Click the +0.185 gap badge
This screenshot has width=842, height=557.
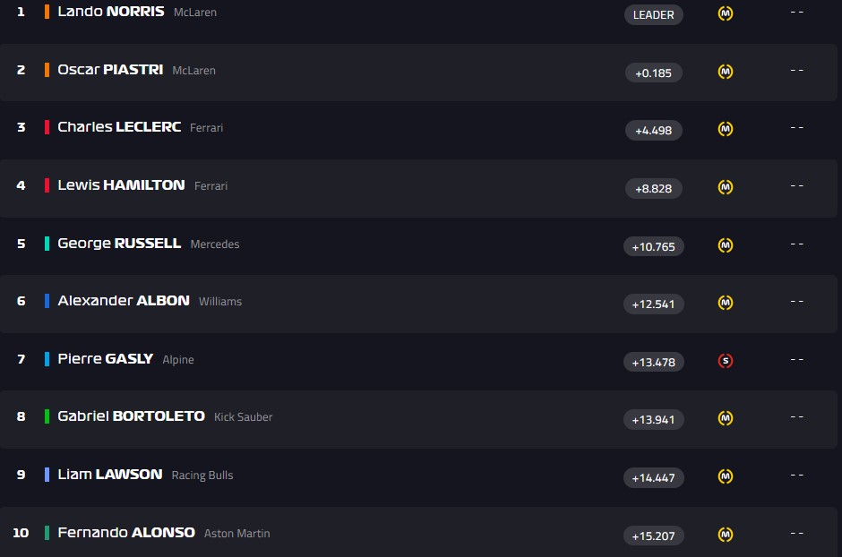654,73
